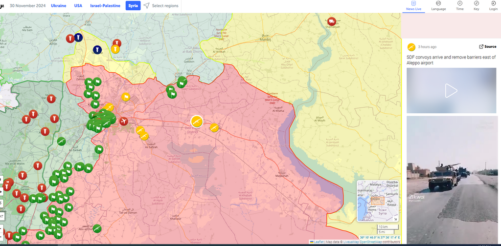Image resolution: width=501 pixels, height=246 pixels.
Task: Expand the Select regions chooser
Action: click(161, 6)
